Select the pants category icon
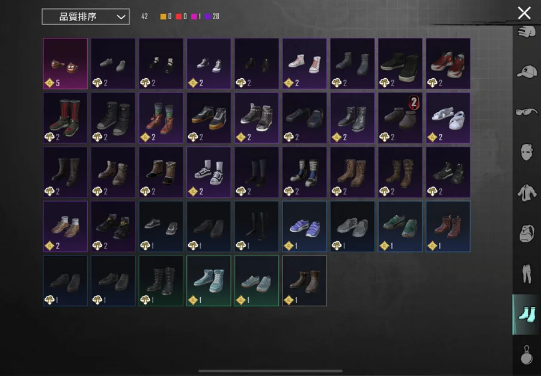 [527, 274]
